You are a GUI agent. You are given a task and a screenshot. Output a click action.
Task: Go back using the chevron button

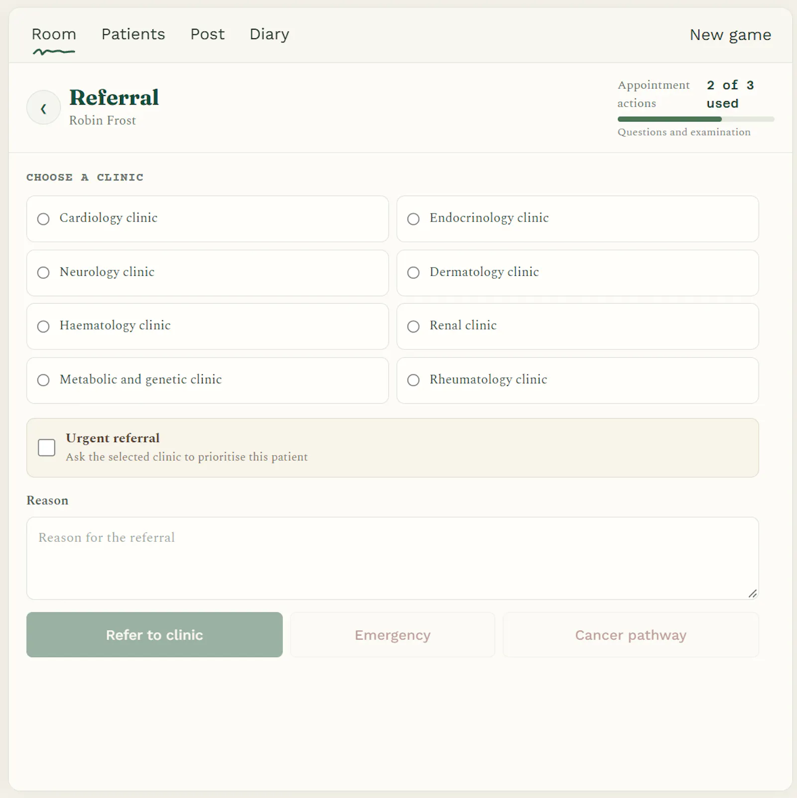(x=43, y=108)
